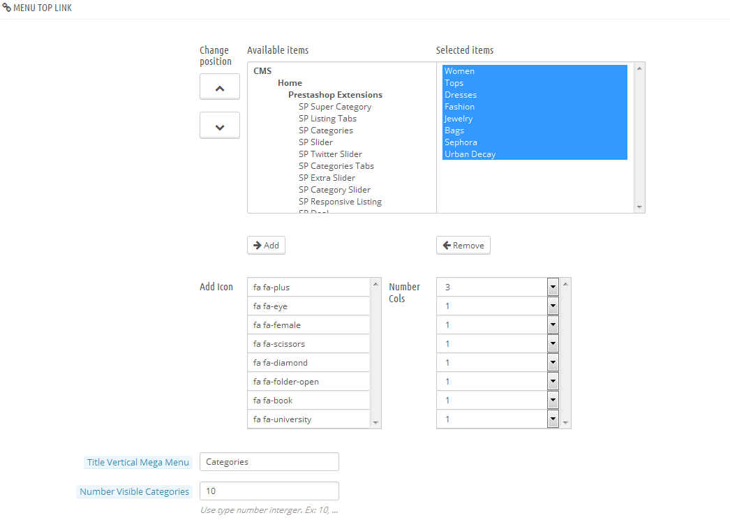Image resolution: width=730 pixels, height=522 pixels.
Task: Select Dresses in Selected items
Action: coord(535,94)
